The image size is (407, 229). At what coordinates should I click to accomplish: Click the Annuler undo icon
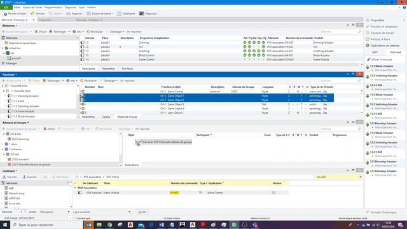click(32, 13)
